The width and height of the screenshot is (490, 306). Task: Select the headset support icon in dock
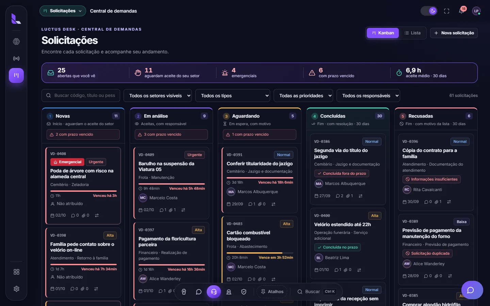214,292
